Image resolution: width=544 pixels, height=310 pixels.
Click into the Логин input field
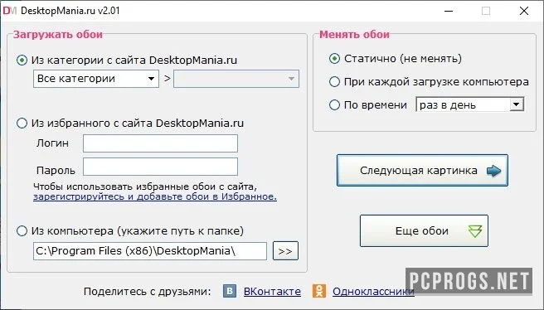(x=160, y=143)
